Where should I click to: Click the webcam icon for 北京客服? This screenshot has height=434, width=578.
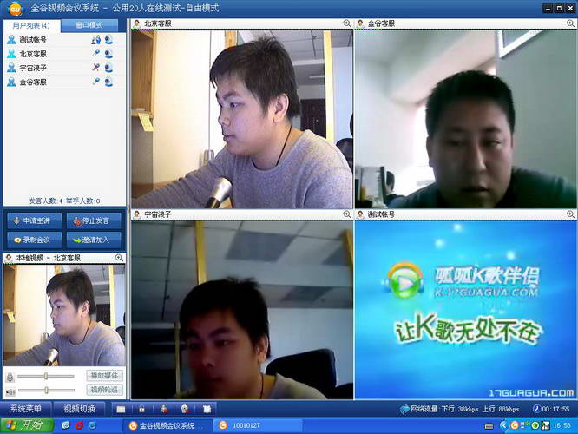[x=108, y=54]
